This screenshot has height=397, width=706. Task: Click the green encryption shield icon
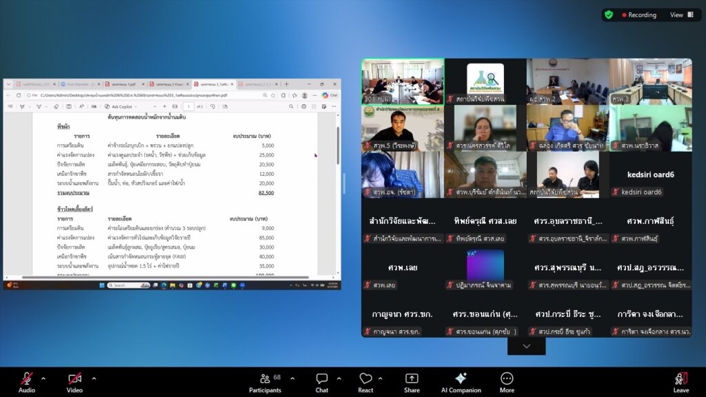[x=609, y=14]
